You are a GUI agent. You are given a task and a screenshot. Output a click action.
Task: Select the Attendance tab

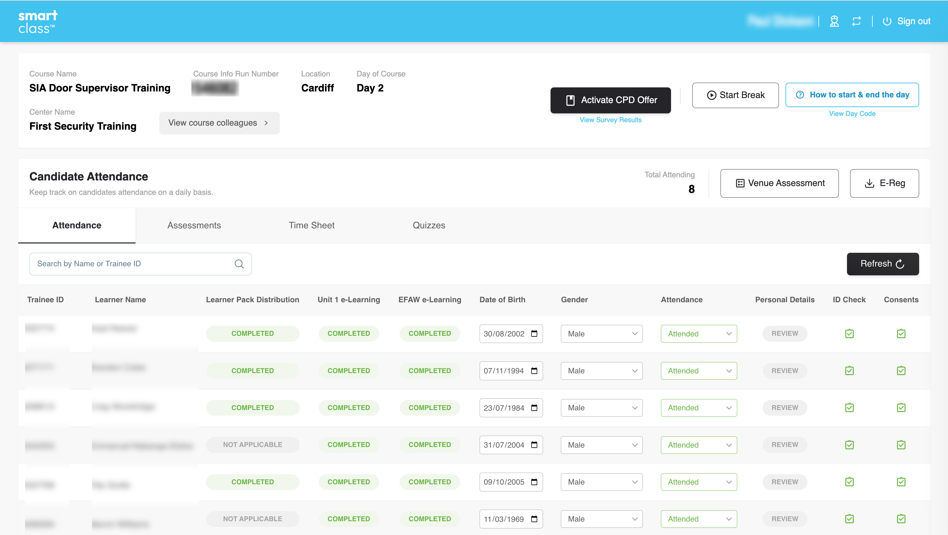[x=77, y=225]
